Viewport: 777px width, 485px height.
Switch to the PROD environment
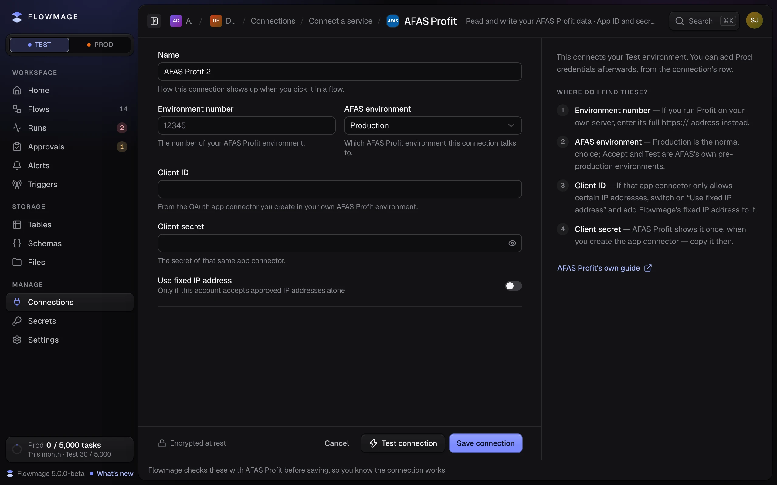100,45
